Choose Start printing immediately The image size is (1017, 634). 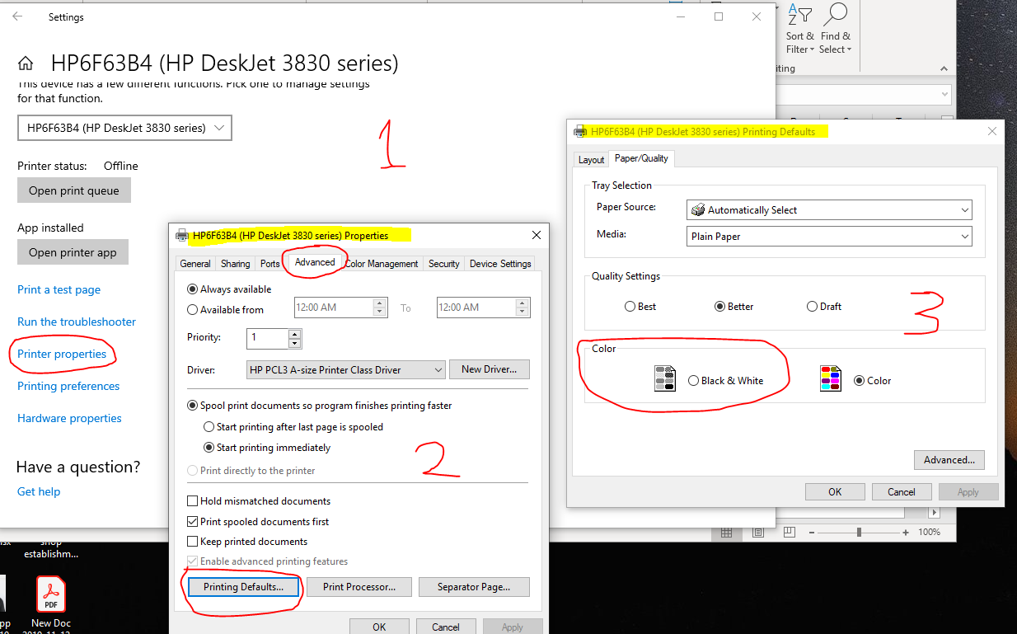pos(209,448)
